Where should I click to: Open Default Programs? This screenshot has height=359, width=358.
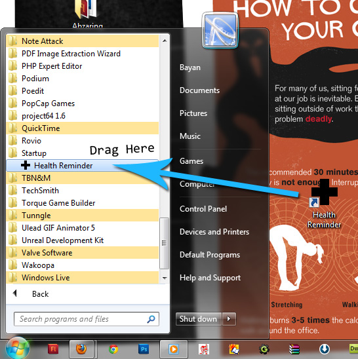[210, 255]
